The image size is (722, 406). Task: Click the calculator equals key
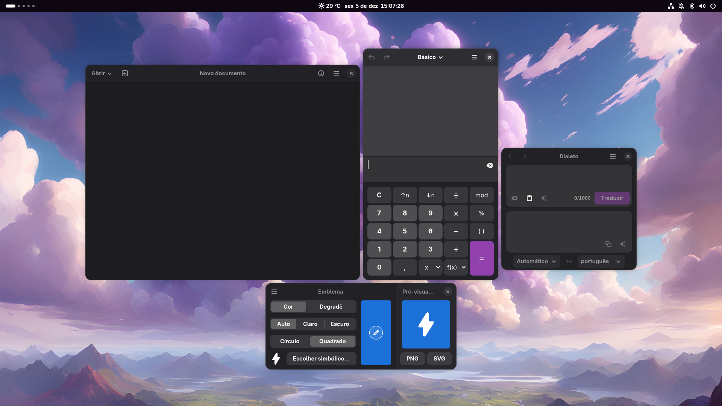(x=481, y=259)
